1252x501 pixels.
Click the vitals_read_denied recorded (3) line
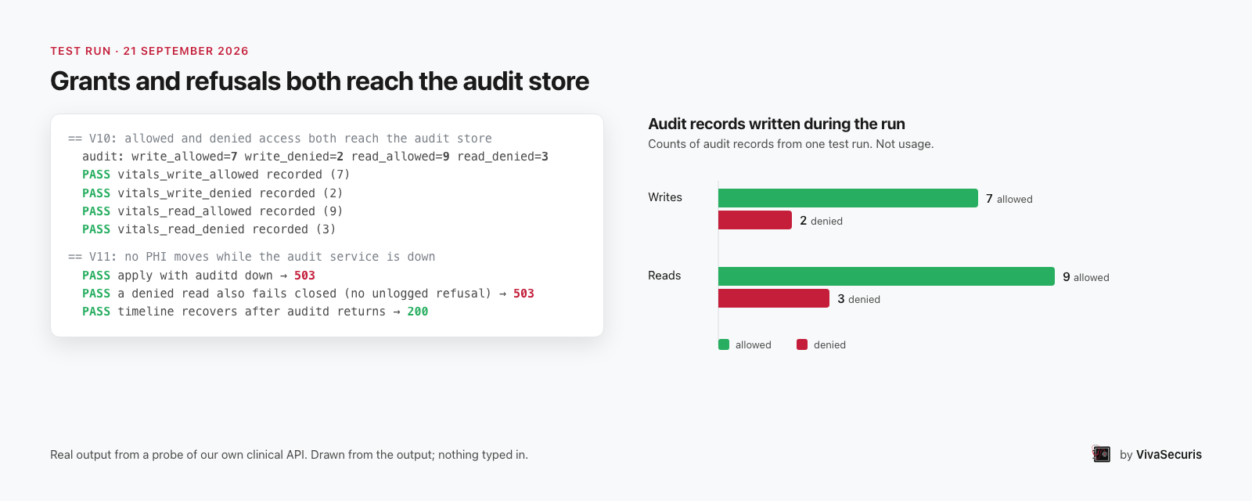pyautogui.click(x=209, y=229)
